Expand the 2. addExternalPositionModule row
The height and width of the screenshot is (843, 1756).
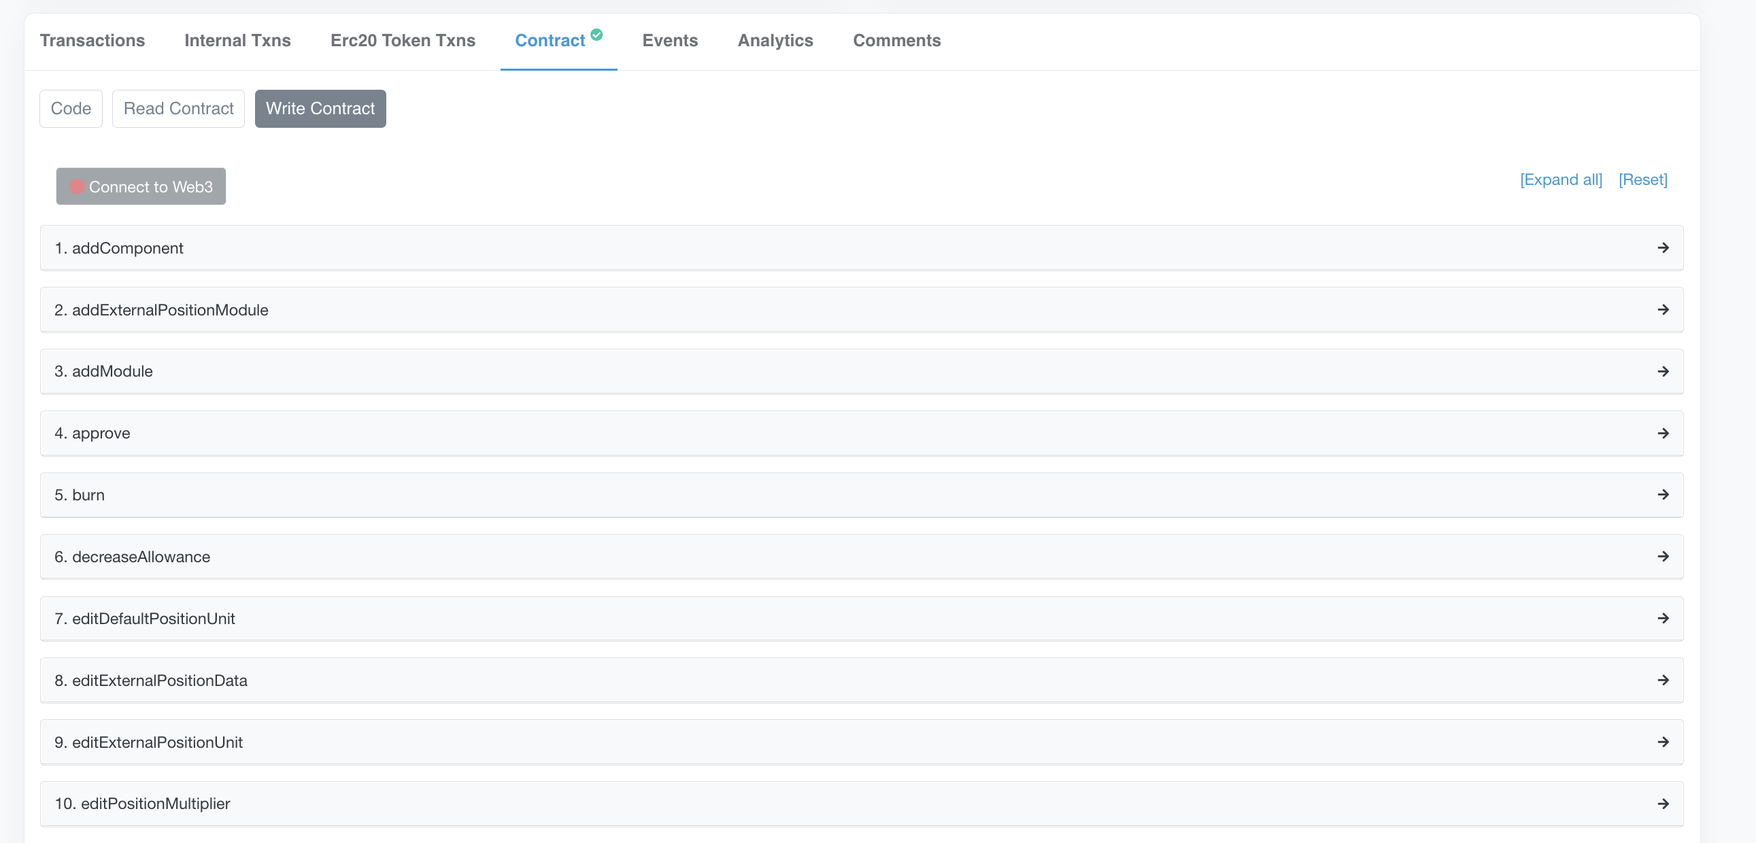tap(862, 310)
